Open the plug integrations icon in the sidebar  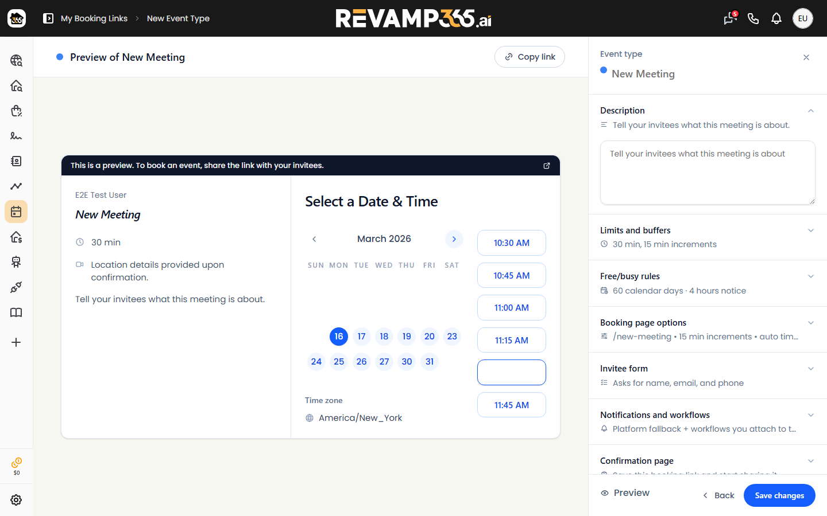pos(16,287)
